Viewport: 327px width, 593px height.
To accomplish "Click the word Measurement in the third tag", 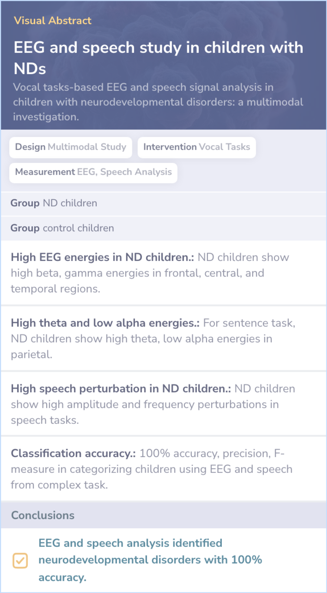I will [45, 172].
